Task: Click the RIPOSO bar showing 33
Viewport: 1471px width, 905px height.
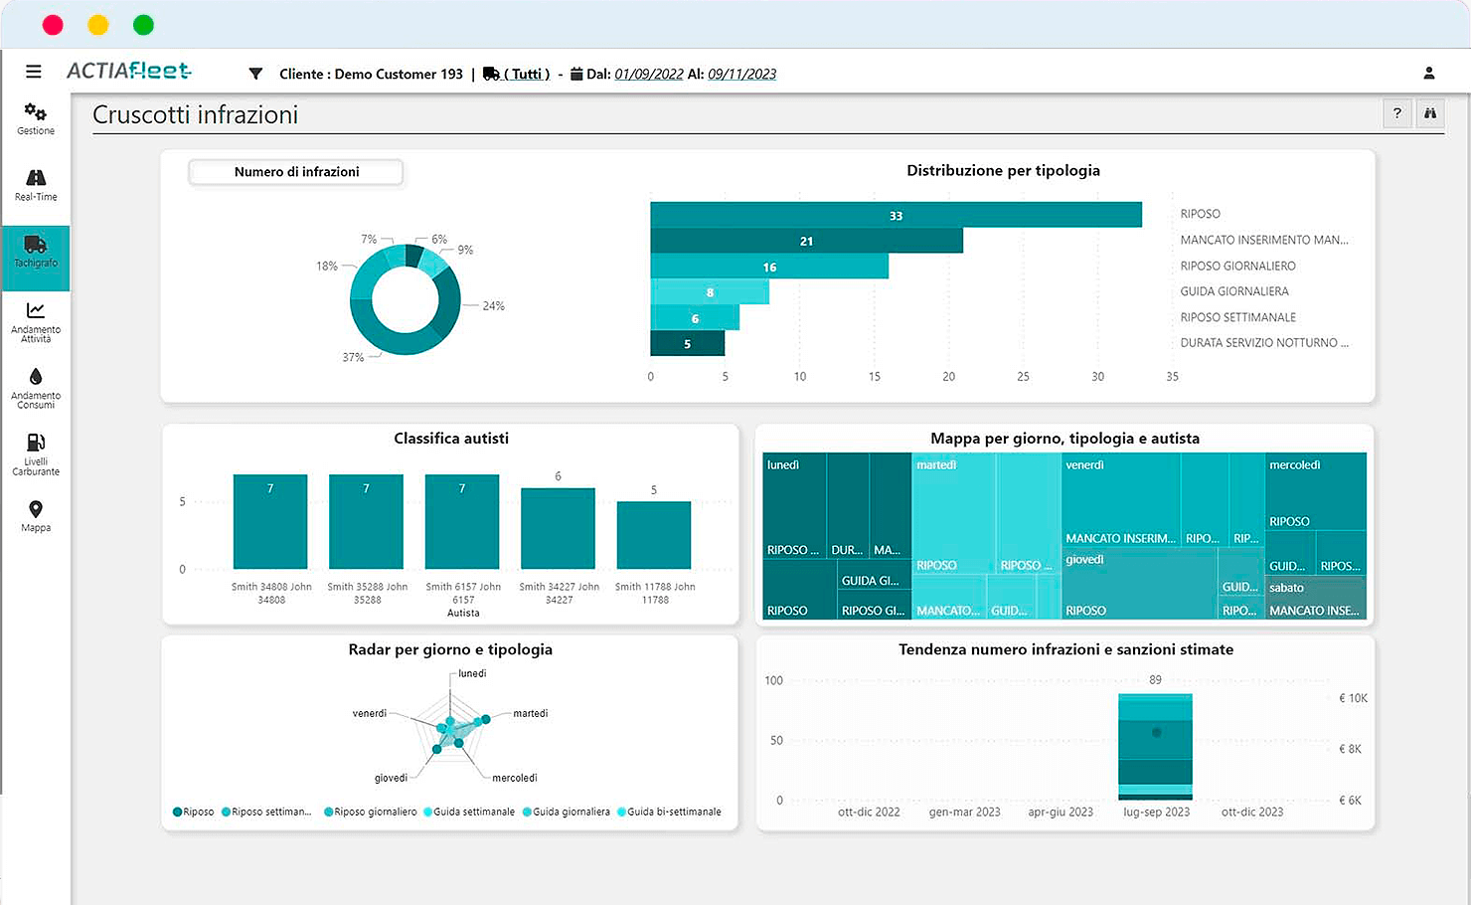Action: 895,215
